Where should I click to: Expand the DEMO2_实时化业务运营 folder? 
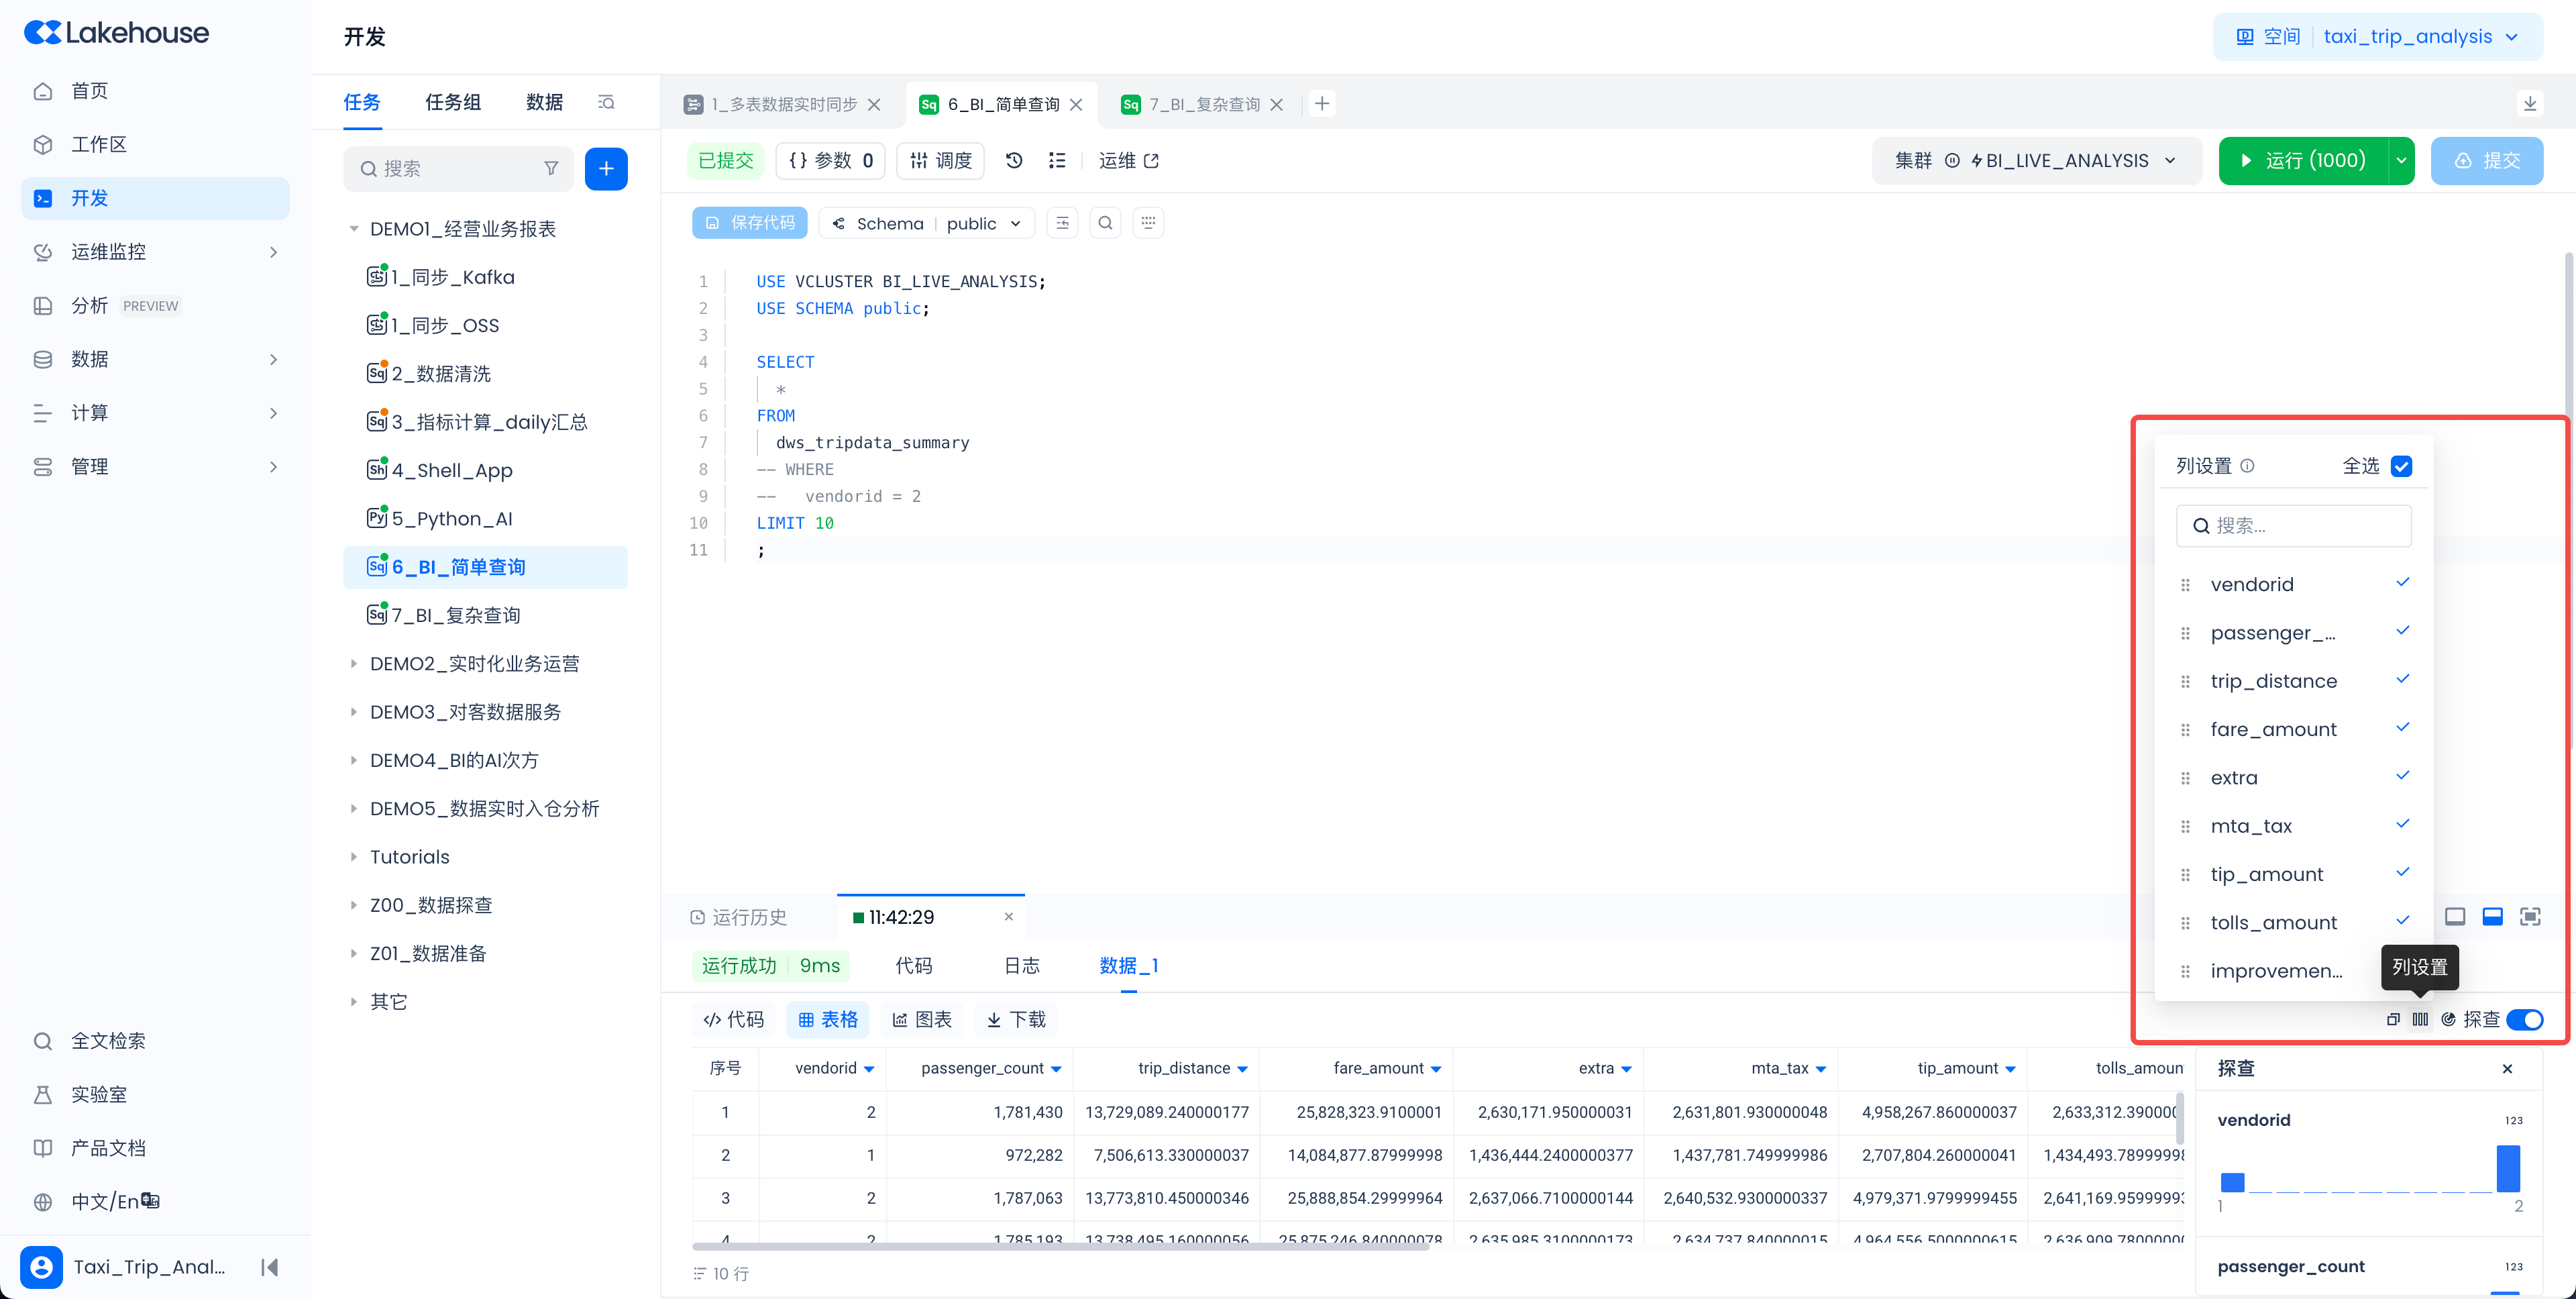[x=353, y=664]
